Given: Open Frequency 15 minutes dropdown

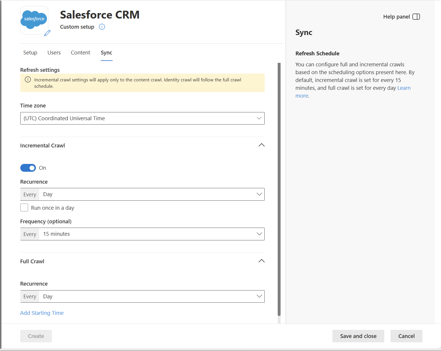Looking at the screenshot, I should click(x=142, y=234).
